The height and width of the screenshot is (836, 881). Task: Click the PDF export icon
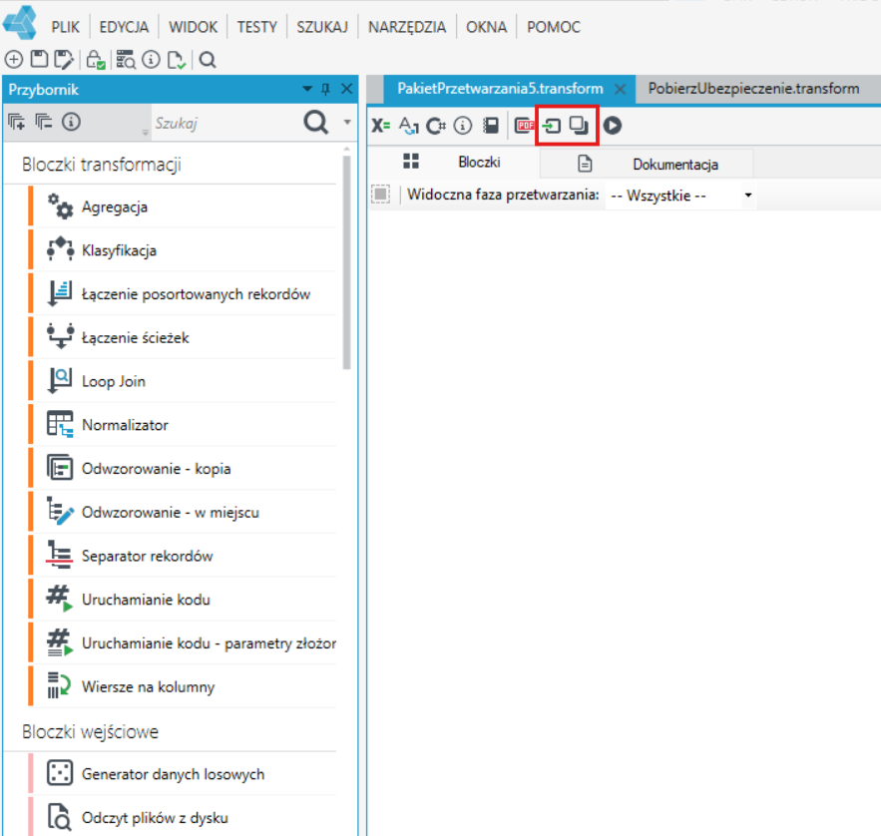[524, 126]
